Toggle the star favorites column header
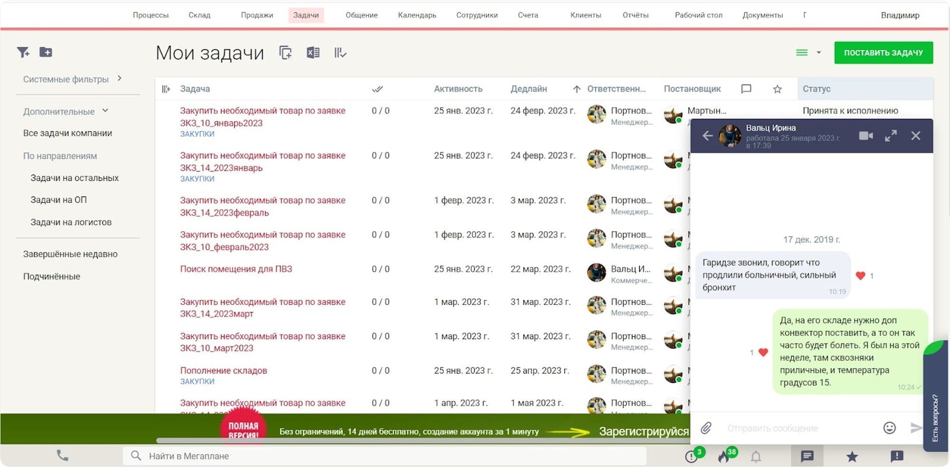Screen dimensions: 950x467 click(x=777, y=89)
